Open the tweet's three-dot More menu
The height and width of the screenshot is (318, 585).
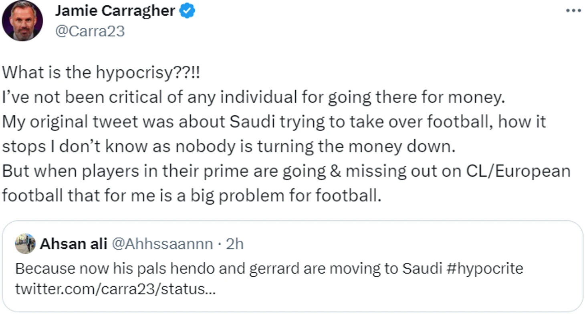pos(573,11)
